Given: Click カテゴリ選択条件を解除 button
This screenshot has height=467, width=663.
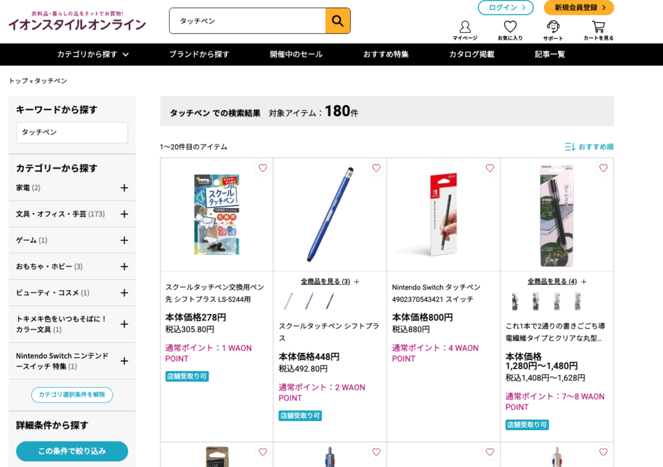Looking at the screenshot, I should pyautogui.click(x=72, y=394).
